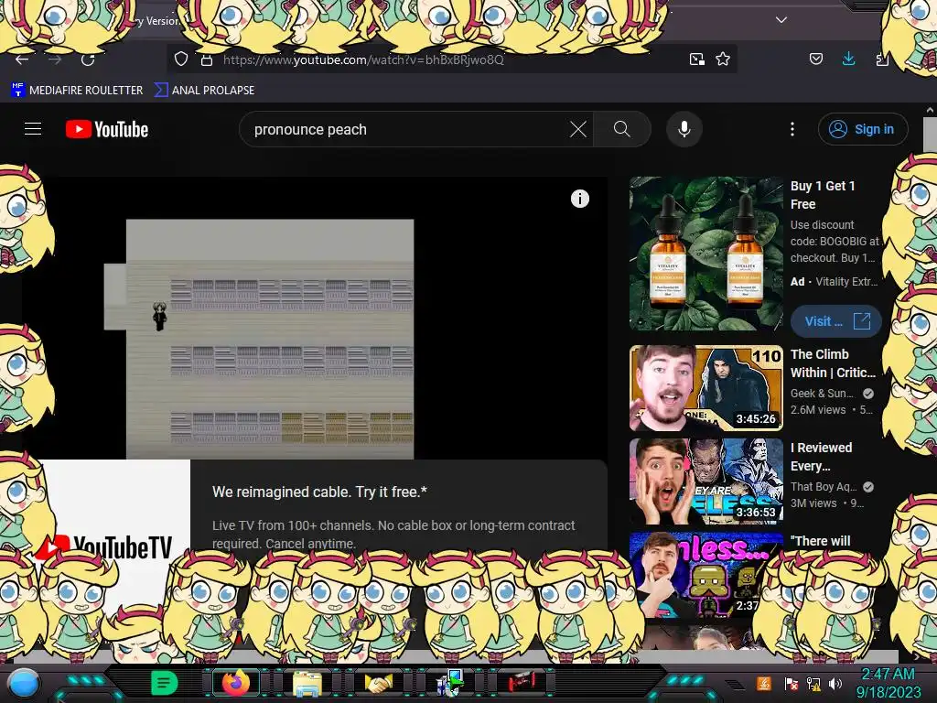Click the Sign in button
The width and height of the screenshot is (937, 703).
coord(863,129)
